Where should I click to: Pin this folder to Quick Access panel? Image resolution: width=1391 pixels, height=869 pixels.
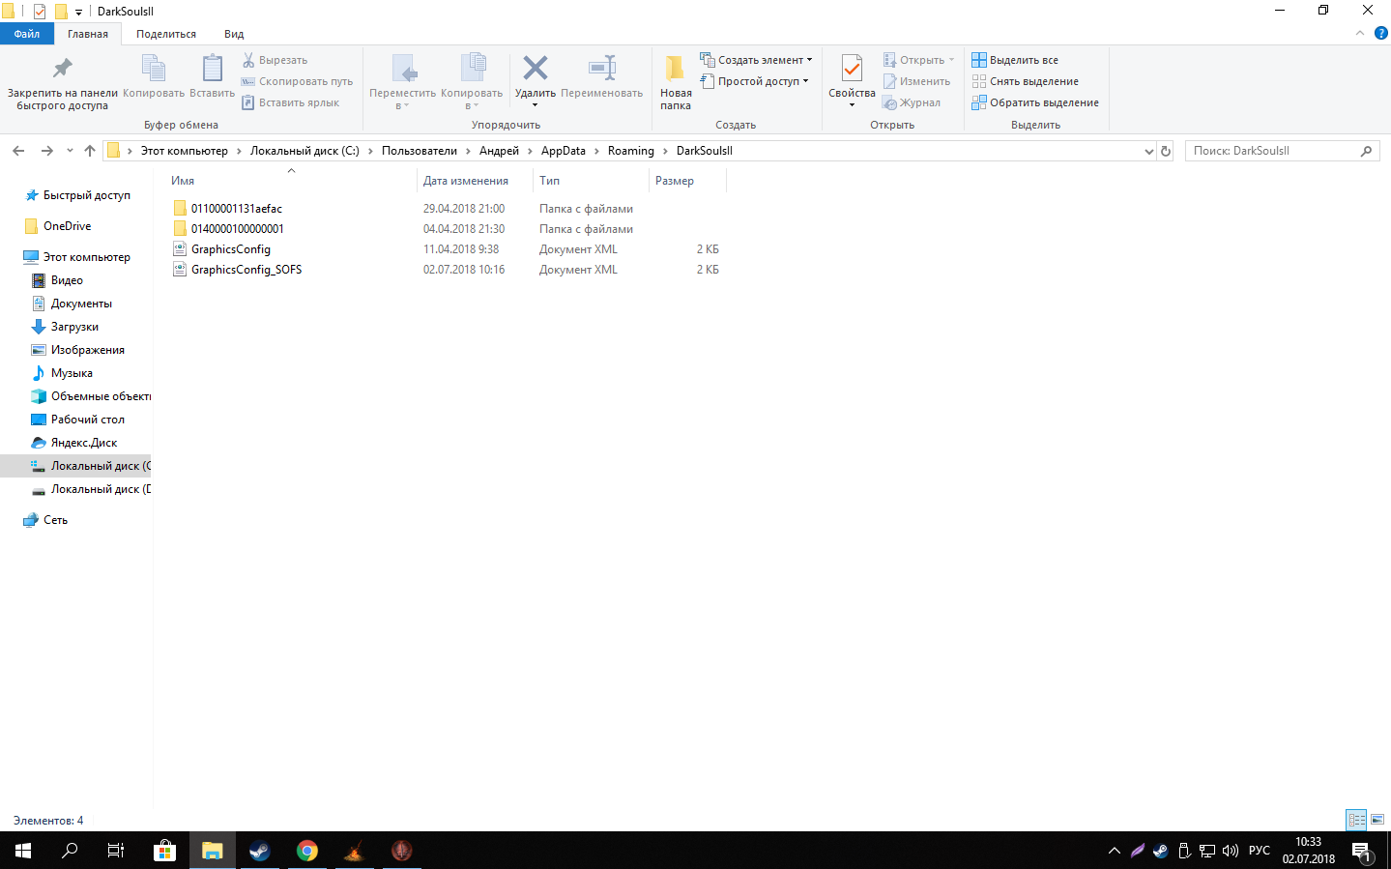click(61, 81)
